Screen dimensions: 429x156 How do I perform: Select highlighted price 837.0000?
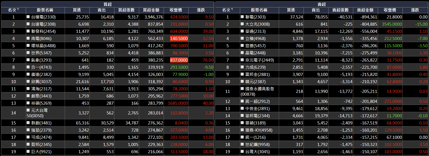point(179,60)
